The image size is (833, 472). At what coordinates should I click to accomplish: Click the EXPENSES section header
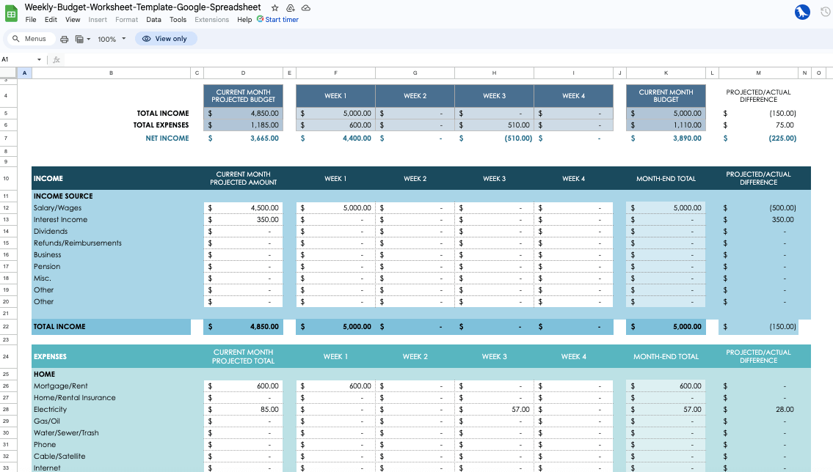50,356
